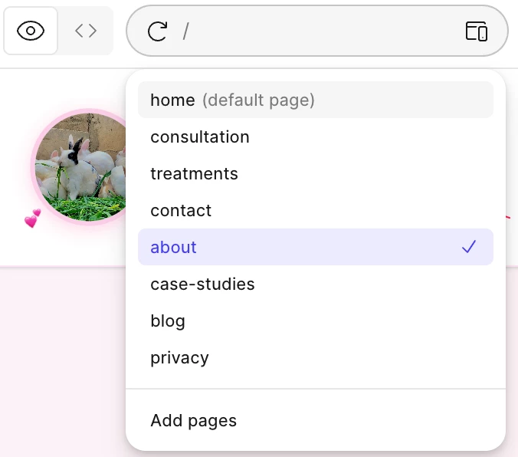Open the privacy page
Screen dimensions: 518x457
point(179,357)
